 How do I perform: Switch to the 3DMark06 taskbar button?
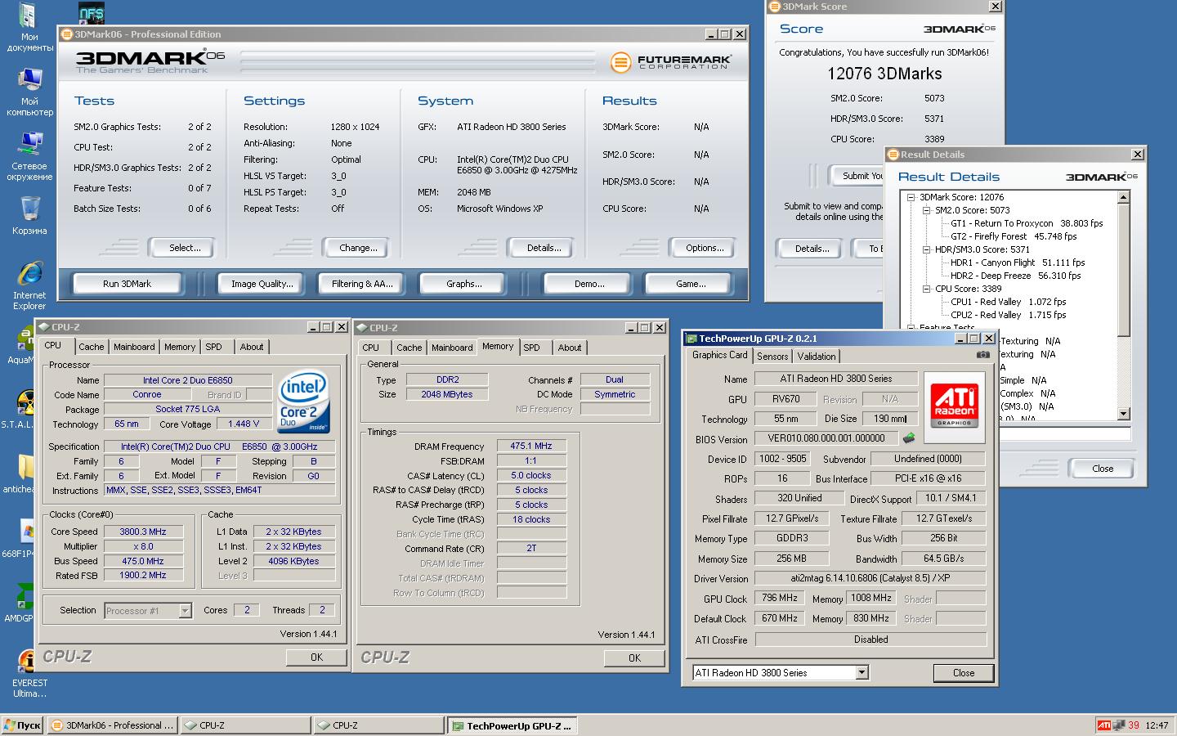click(x=112, y=725)
